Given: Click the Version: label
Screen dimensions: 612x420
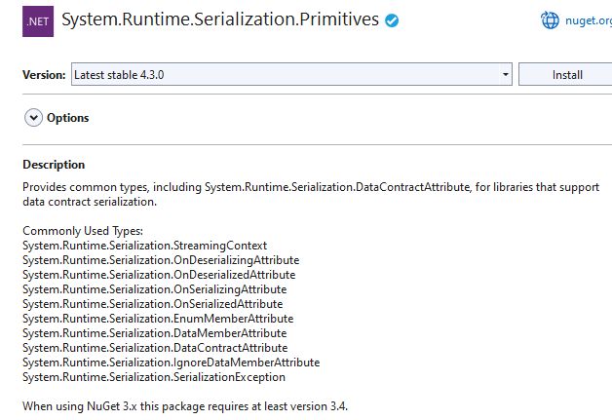Looking at the screenshot, I should [44, 75].
